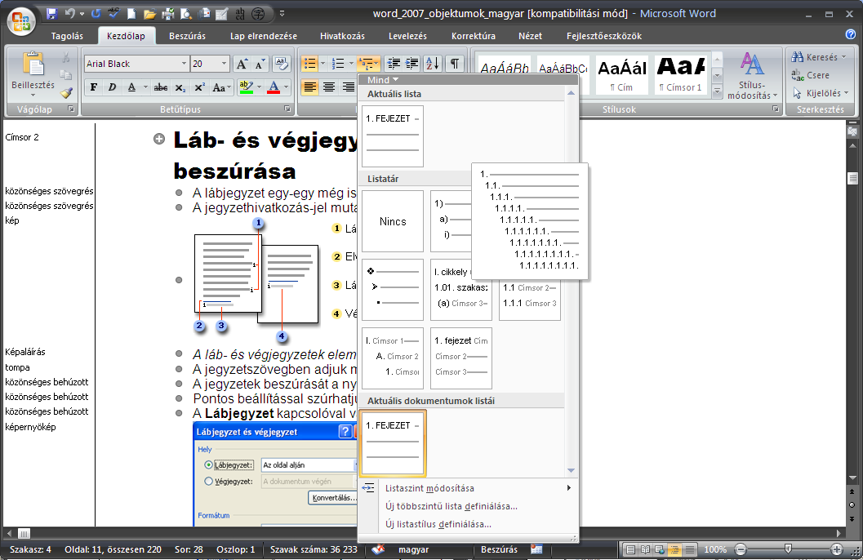Open Word help with the question mark icon
The image size is (863, 560).
click(850, 34)
